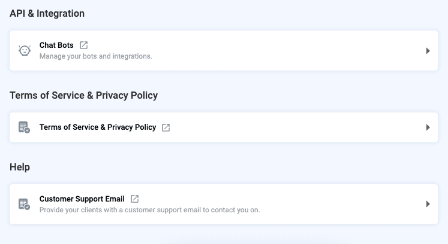Click the Chat Bots title

point(56,45)
